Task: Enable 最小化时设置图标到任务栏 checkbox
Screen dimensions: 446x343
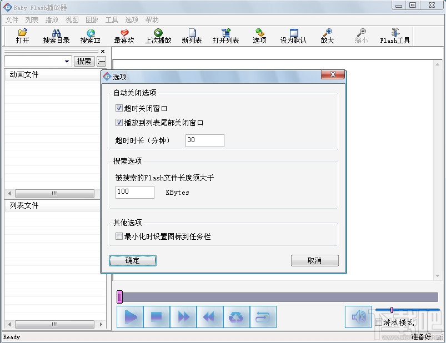Action: pyautogui.click(x=119, y=236)
